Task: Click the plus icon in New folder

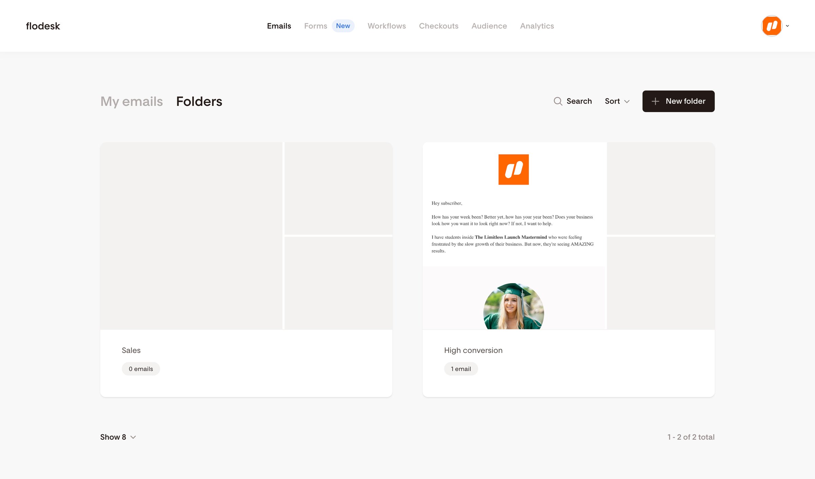Action: [655, 101]
